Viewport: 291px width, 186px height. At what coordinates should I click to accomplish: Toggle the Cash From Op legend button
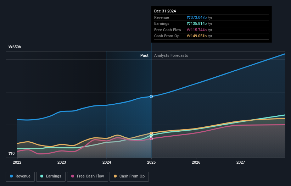(129, 176)
